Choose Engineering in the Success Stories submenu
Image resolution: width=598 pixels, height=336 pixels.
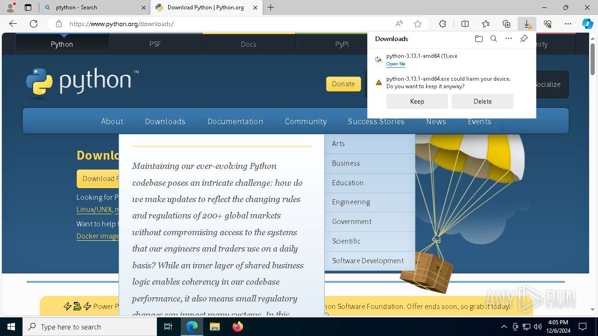(x=370, y=202)
